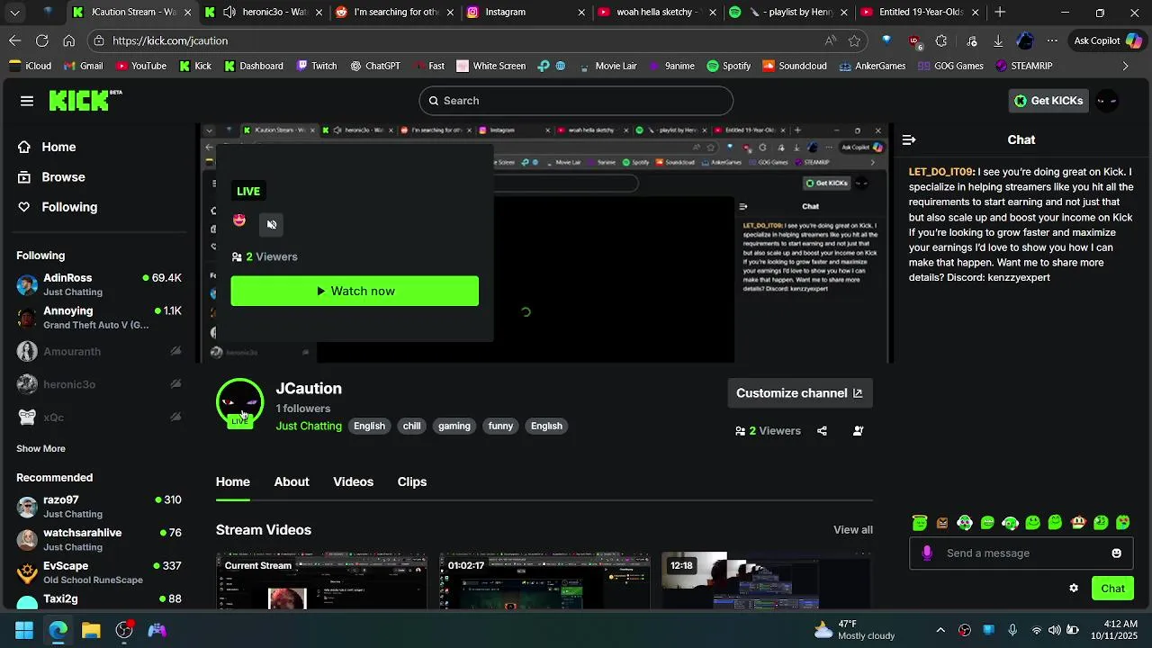Open watchsarahlive recommended channel
Image resolution: width=1152 pixels, height=648 pixels.
pyautogui.click(x=99, y=539)
